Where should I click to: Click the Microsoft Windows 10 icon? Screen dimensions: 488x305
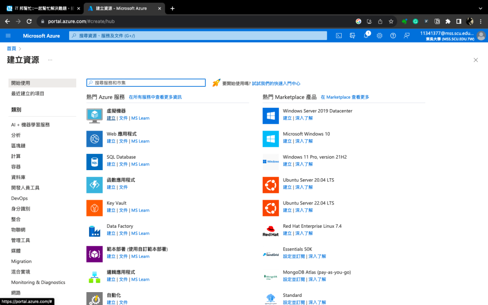click(271, 139)
